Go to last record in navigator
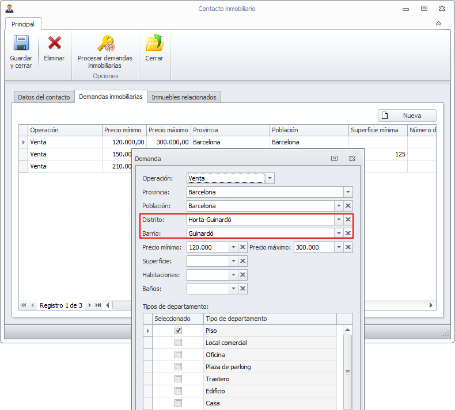This screenshot has width=455, height=410. [x=98, y=305]
